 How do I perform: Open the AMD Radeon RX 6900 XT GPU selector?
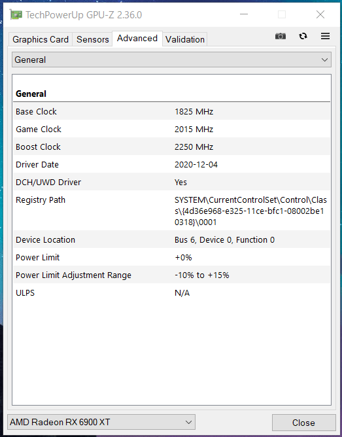[x=101, y=422]
